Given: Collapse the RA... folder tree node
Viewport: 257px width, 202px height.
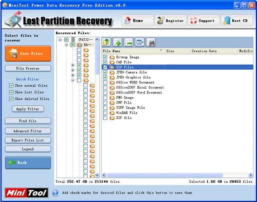Looking at the screenshot, I should [67, 45].
